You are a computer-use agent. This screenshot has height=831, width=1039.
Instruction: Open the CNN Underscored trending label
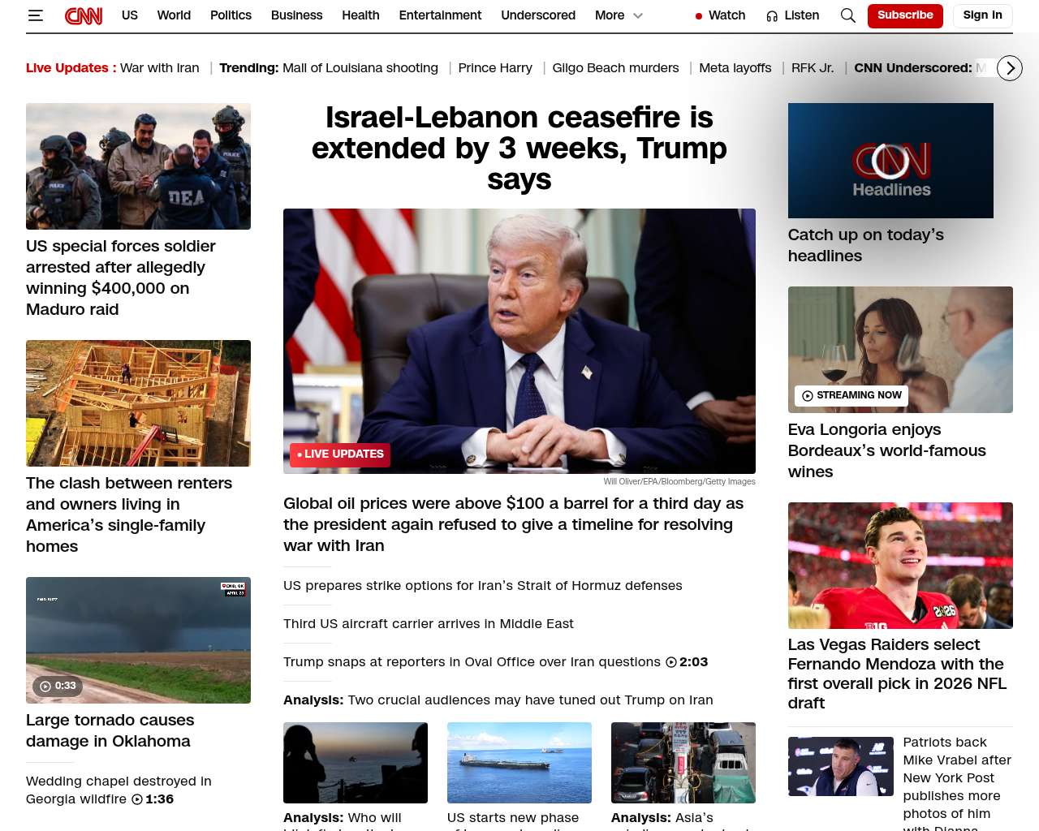coord(913,68)
